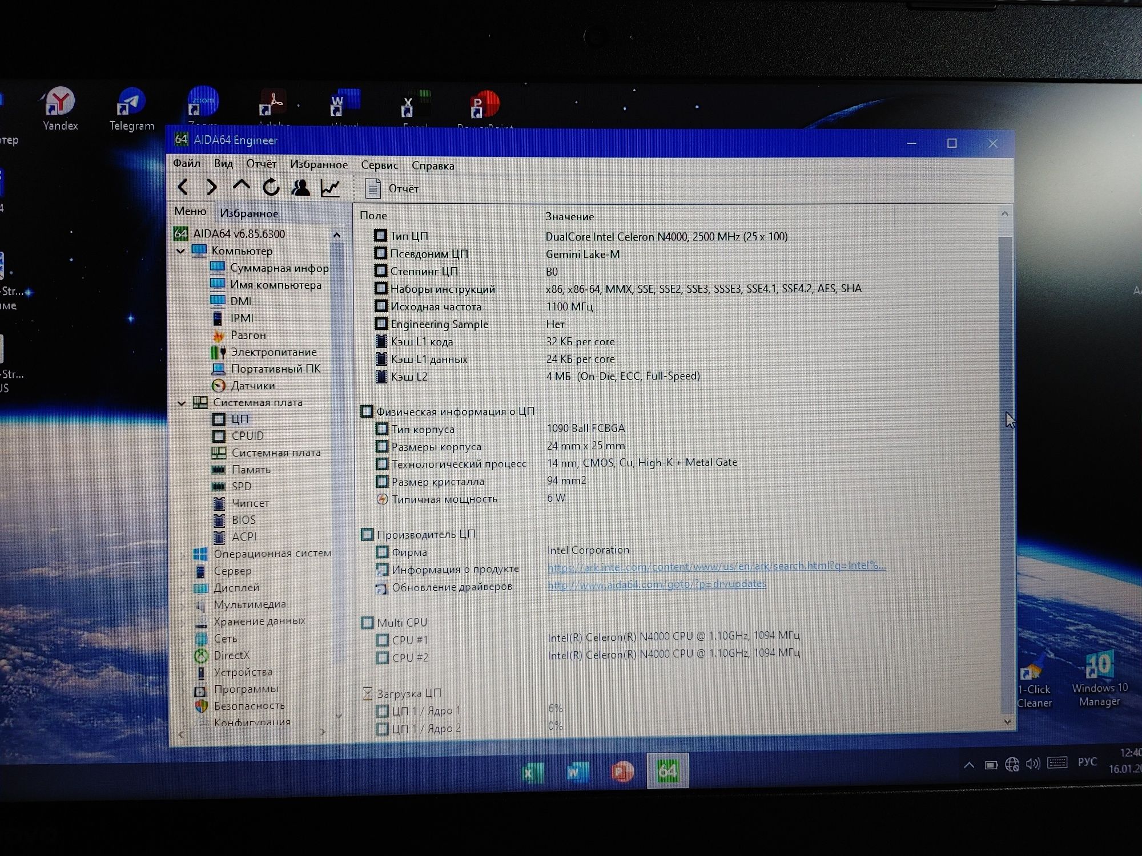Open the aida64.com driver updates link
Screen dimensions: 1142x856
click(657, 584)
